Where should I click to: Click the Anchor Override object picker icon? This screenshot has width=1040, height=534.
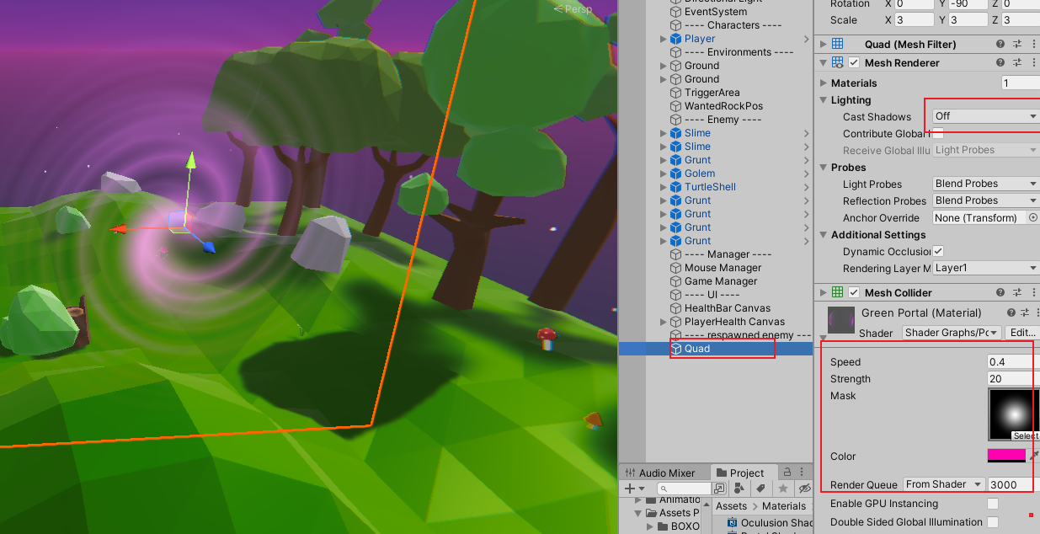click(1033, 217)
